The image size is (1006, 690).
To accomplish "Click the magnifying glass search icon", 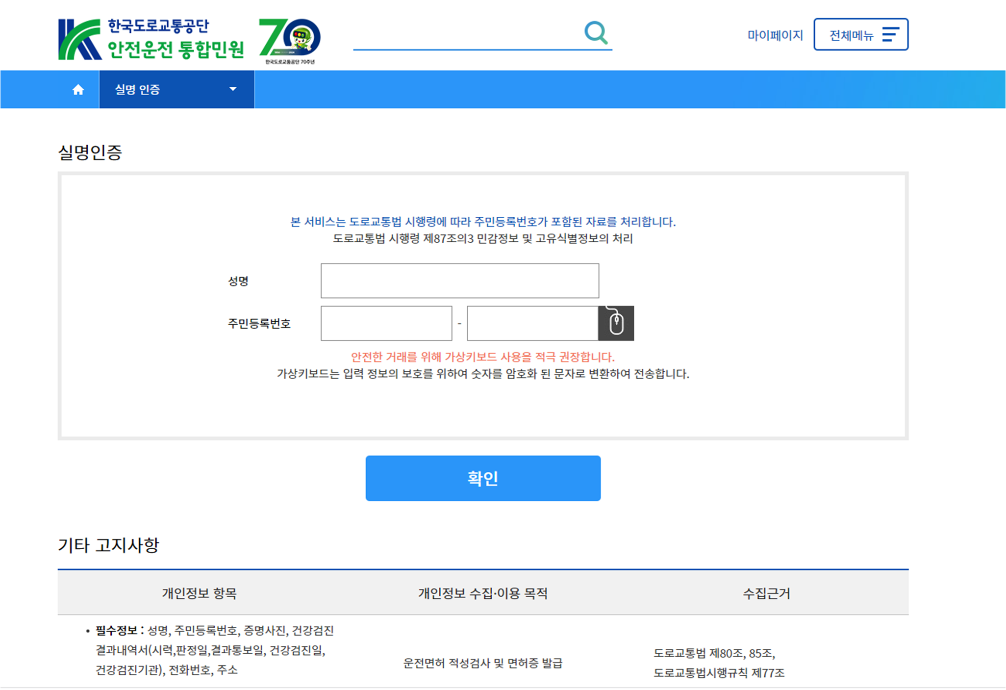I will click(x=596, y=32).
